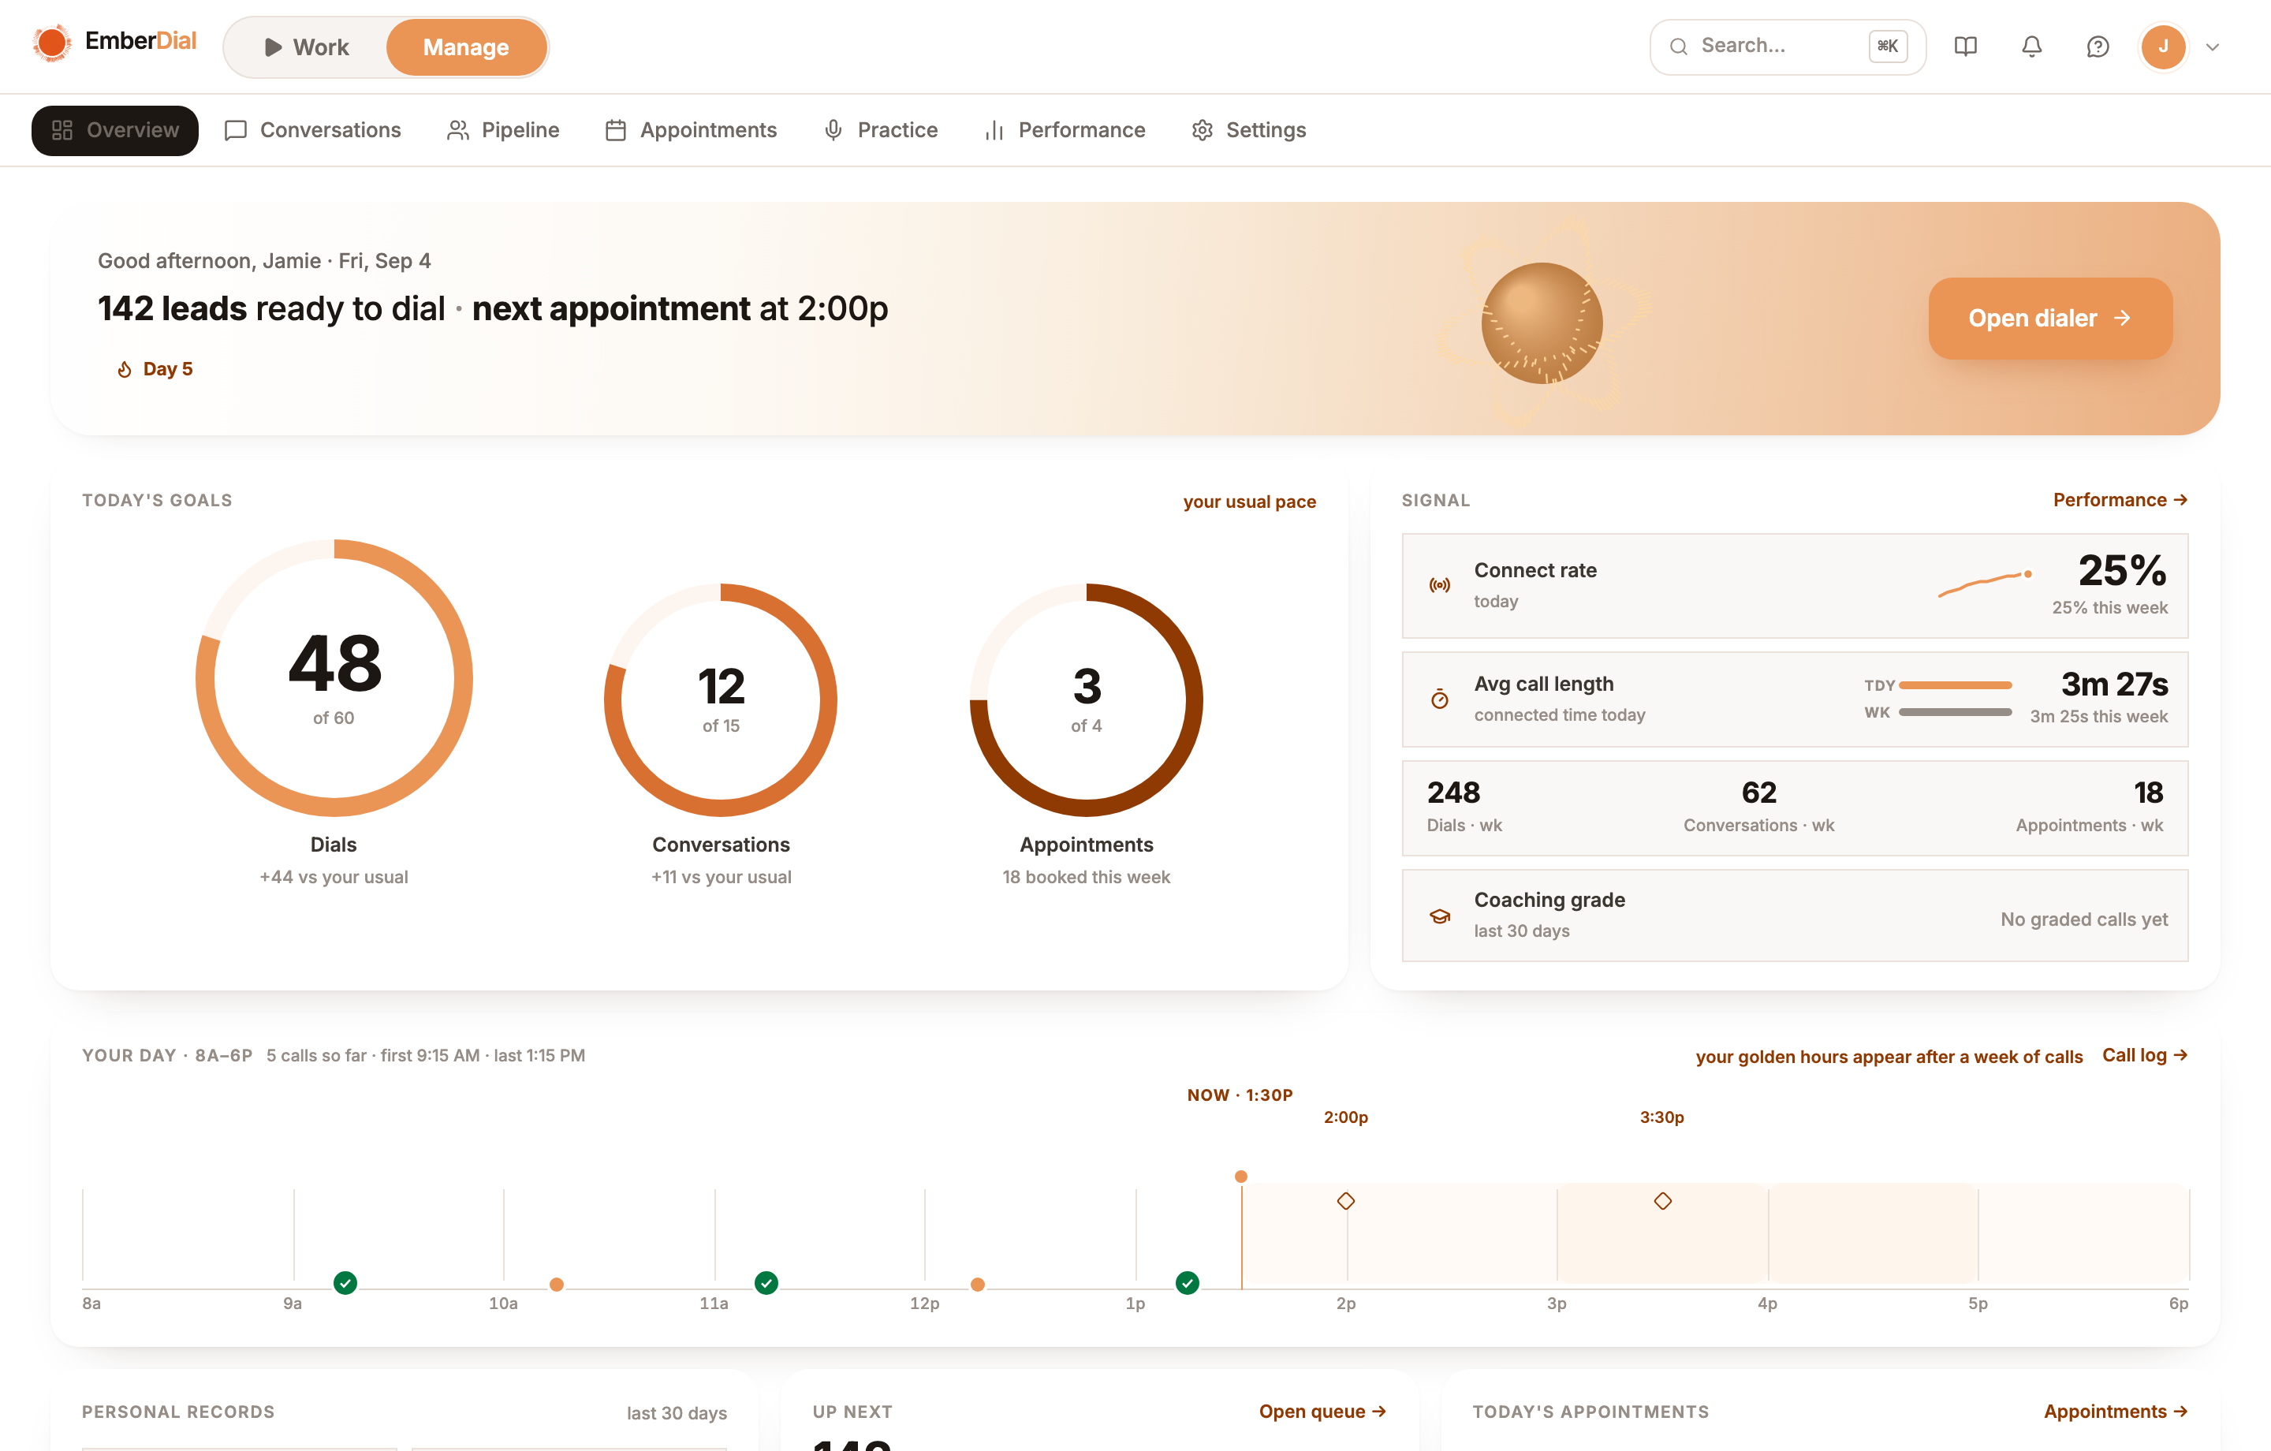The height and width of the screenshot is (1451, 2271).
Task: Click the Coaching grade cap icon
Action: pos(1439,916)
